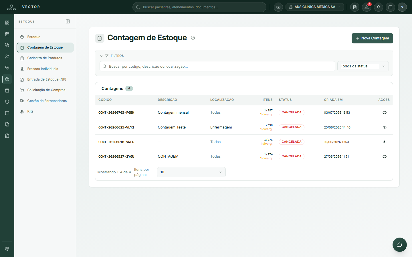Open settings gear at bottom left

7,249
